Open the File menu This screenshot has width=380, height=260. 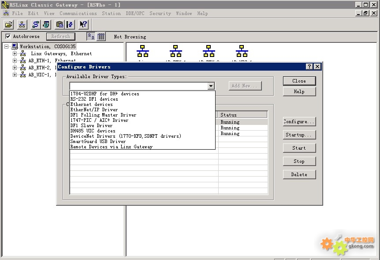[x=18, y=13]
